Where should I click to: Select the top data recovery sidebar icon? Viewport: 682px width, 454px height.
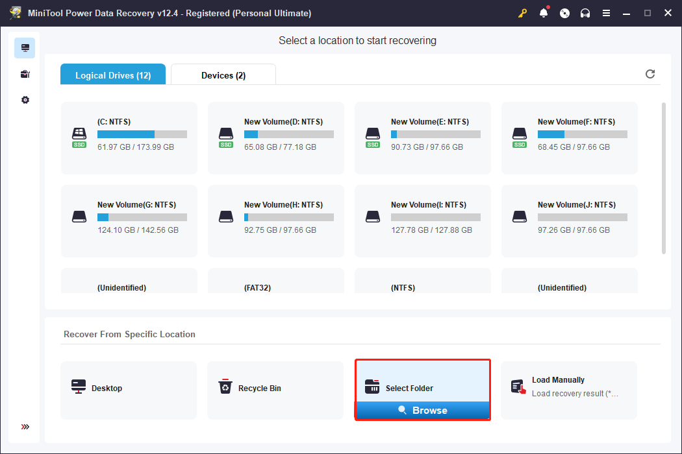25,47
